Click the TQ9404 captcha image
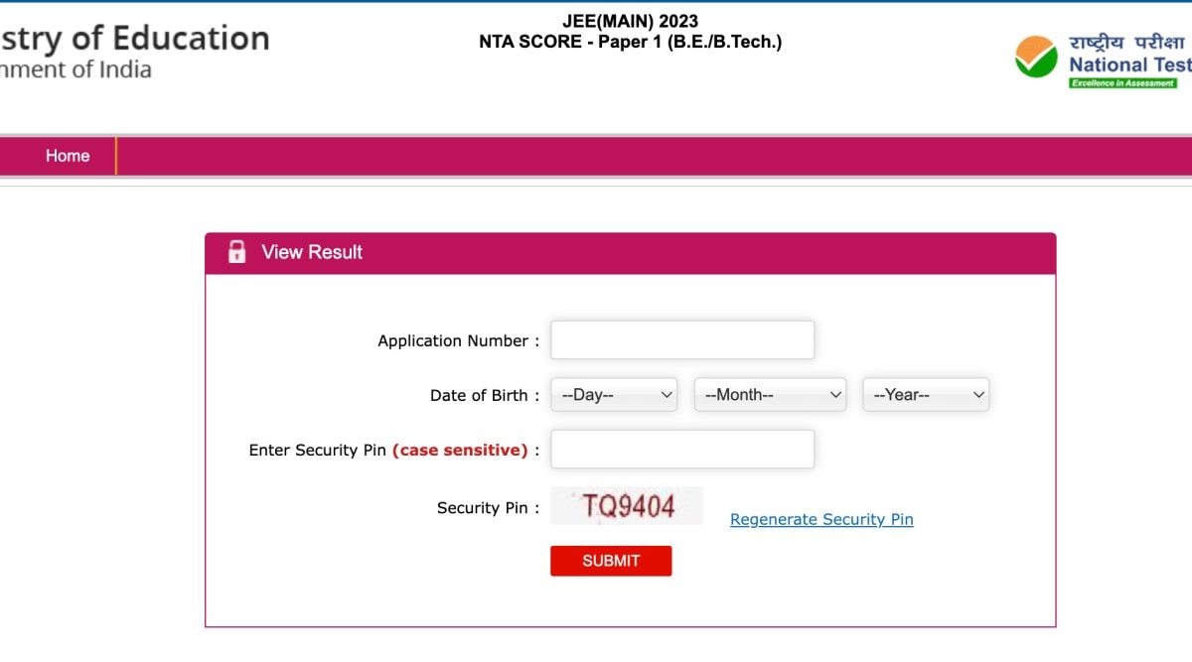This screenshot has width=1192, height=662. point(627,505)
